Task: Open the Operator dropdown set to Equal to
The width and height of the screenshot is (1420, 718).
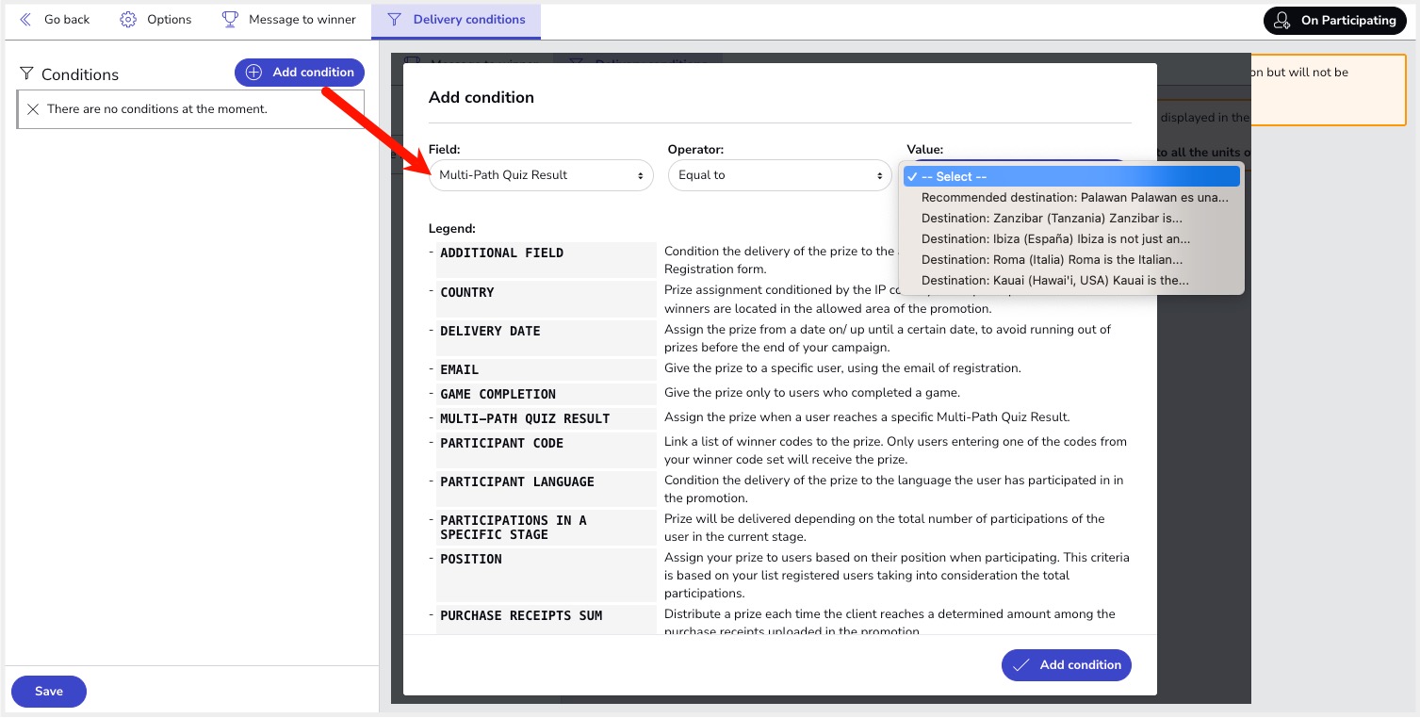Action: 779,175
